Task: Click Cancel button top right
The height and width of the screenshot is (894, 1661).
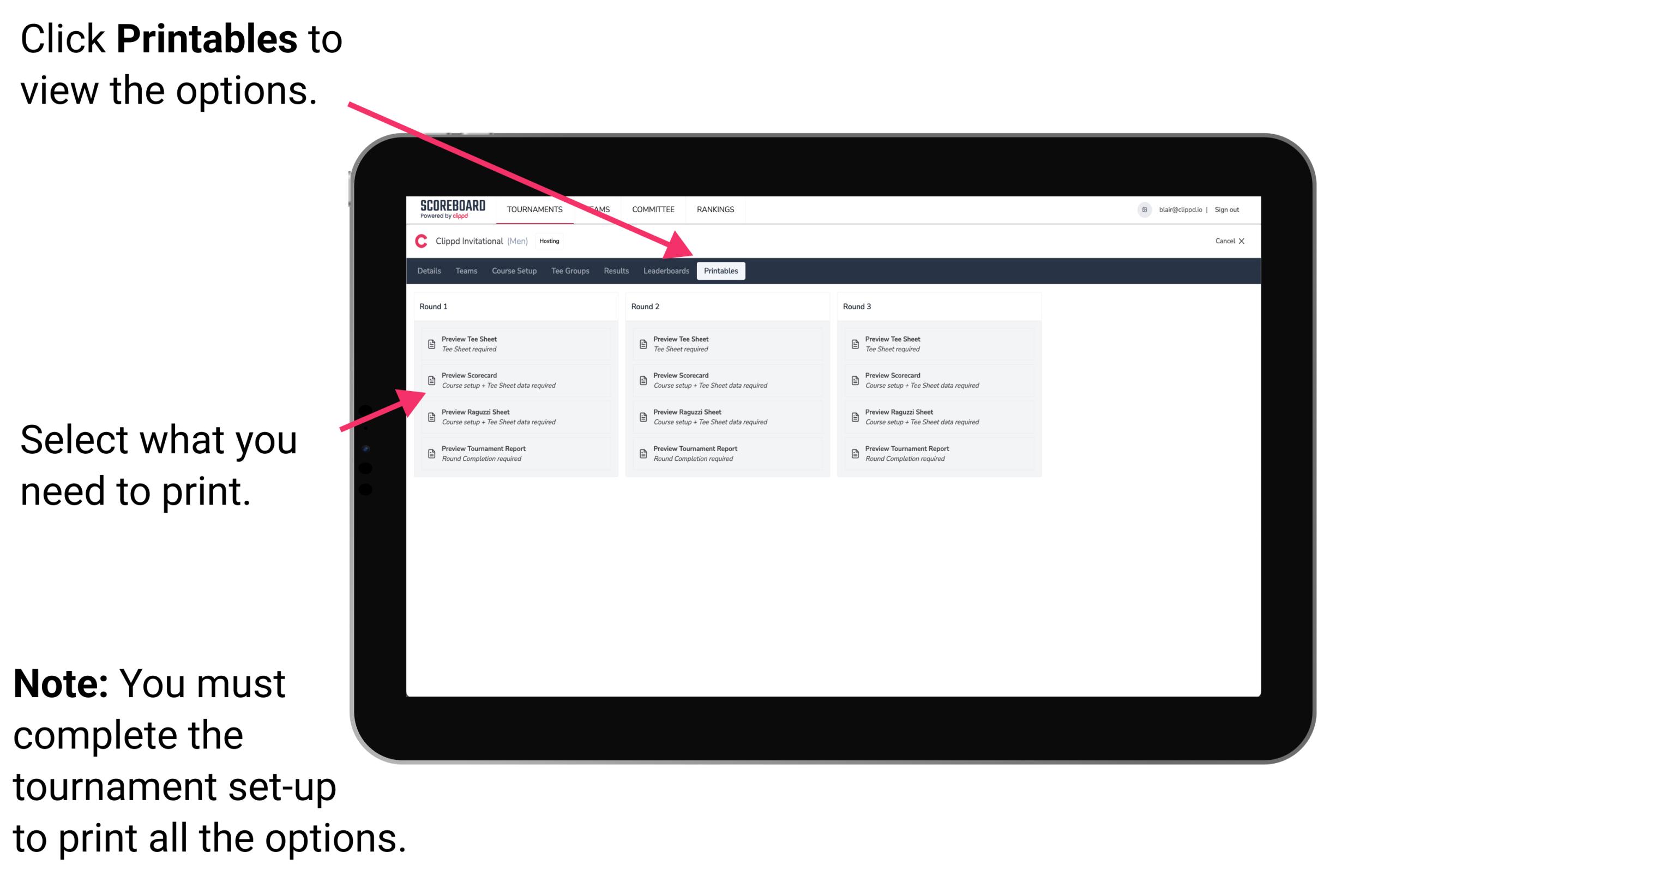Action: pyautogui.click(x=1231, y=243)
